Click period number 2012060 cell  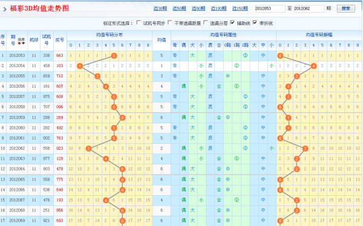coord(17,128)
